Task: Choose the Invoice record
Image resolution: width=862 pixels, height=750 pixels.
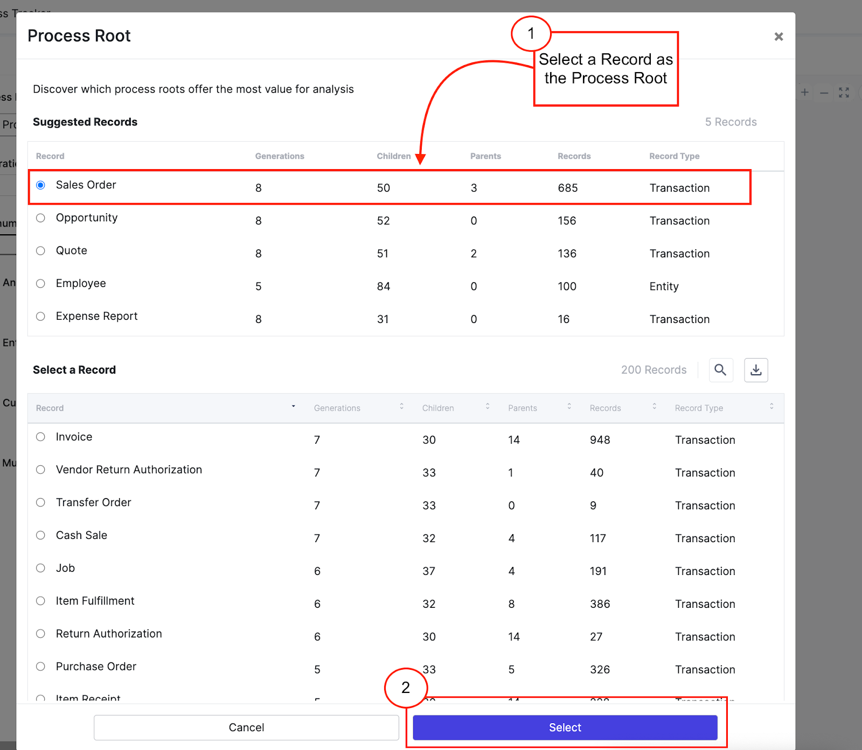Action: tap(40, 437)
